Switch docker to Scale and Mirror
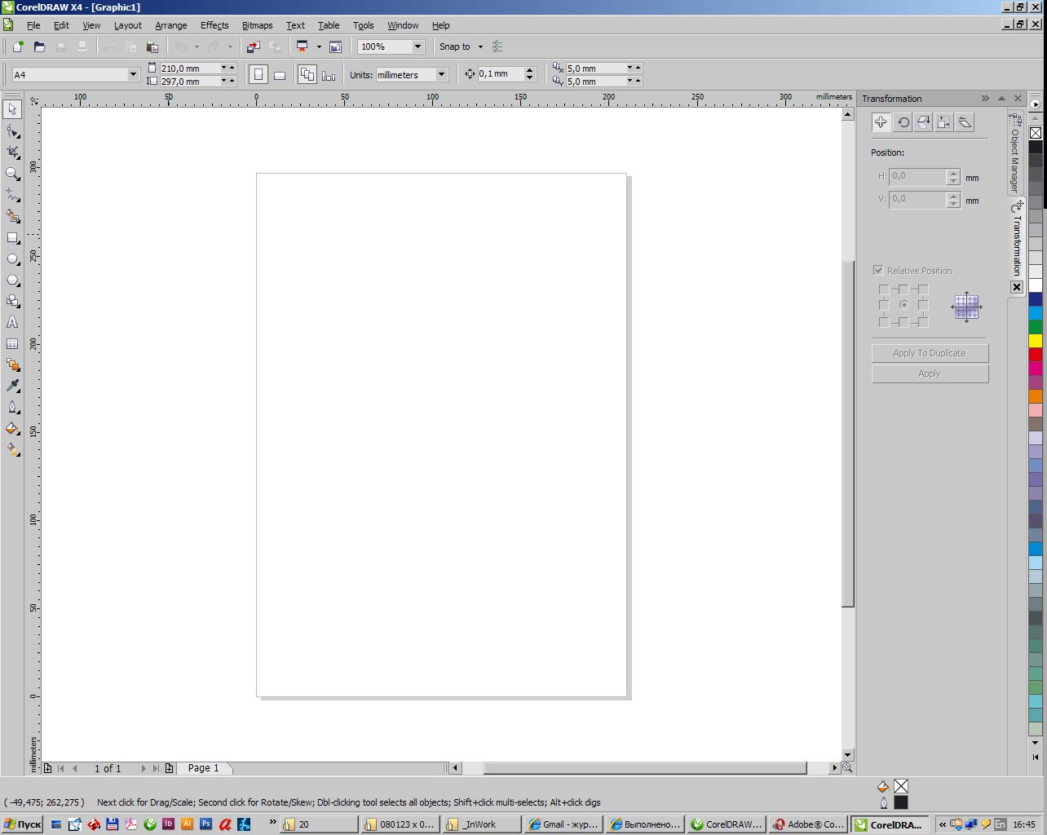This screenshot has width=1047, height=835. click(x=923, y=122)
